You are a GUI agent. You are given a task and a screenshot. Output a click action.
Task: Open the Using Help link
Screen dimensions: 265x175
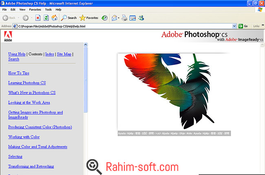point(17,54)
